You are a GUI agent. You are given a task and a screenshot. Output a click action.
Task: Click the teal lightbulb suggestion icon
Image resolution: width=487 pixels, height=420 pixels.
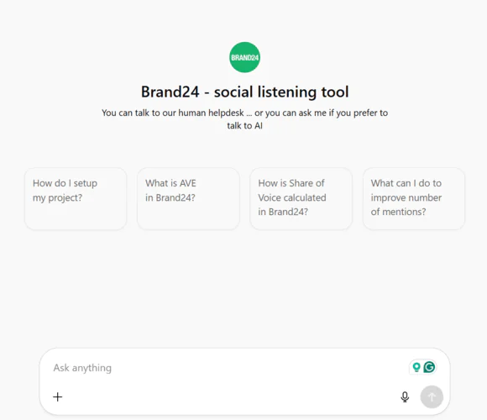click(416, 367)
